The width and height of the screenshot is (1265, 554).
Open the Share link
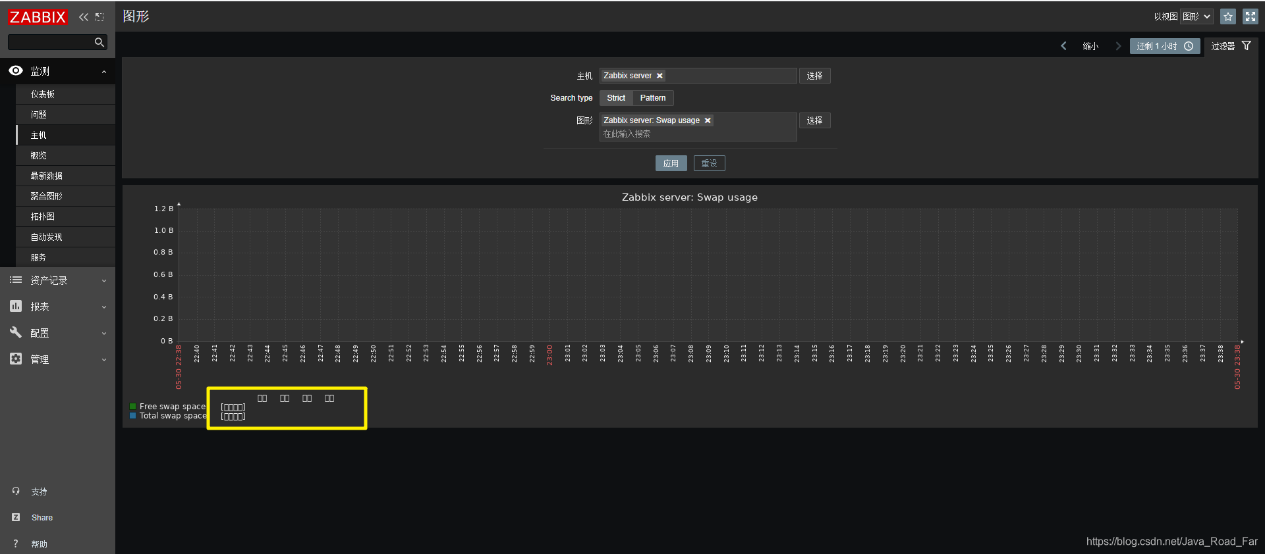tap(42, 518)
